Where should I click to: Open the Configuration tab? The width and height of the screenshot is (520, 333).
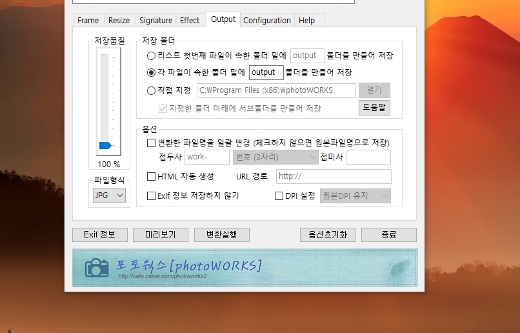(267, 20)
